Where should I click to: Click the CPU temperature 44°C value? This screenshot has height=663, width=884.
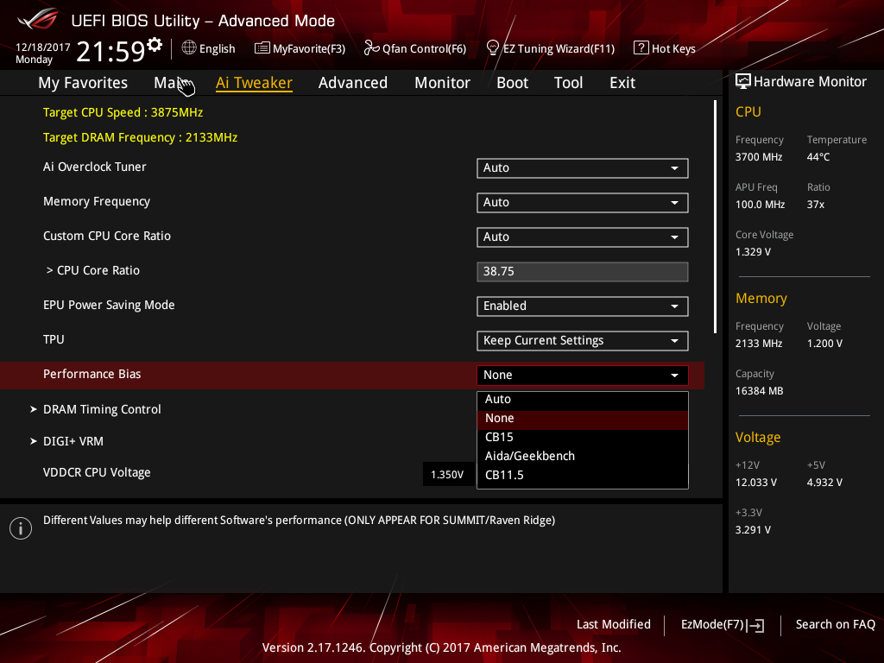(x=818, y=157)
